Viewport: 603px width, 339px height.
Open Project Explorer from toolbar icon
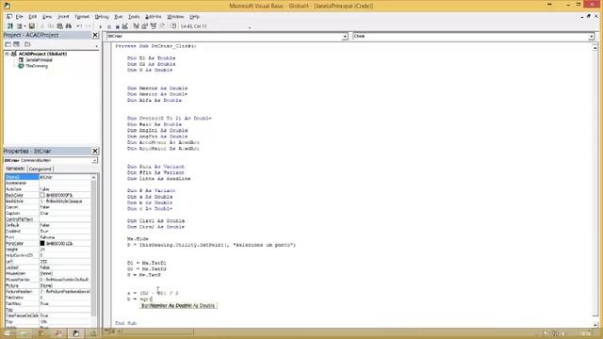[x=136, y=26]
